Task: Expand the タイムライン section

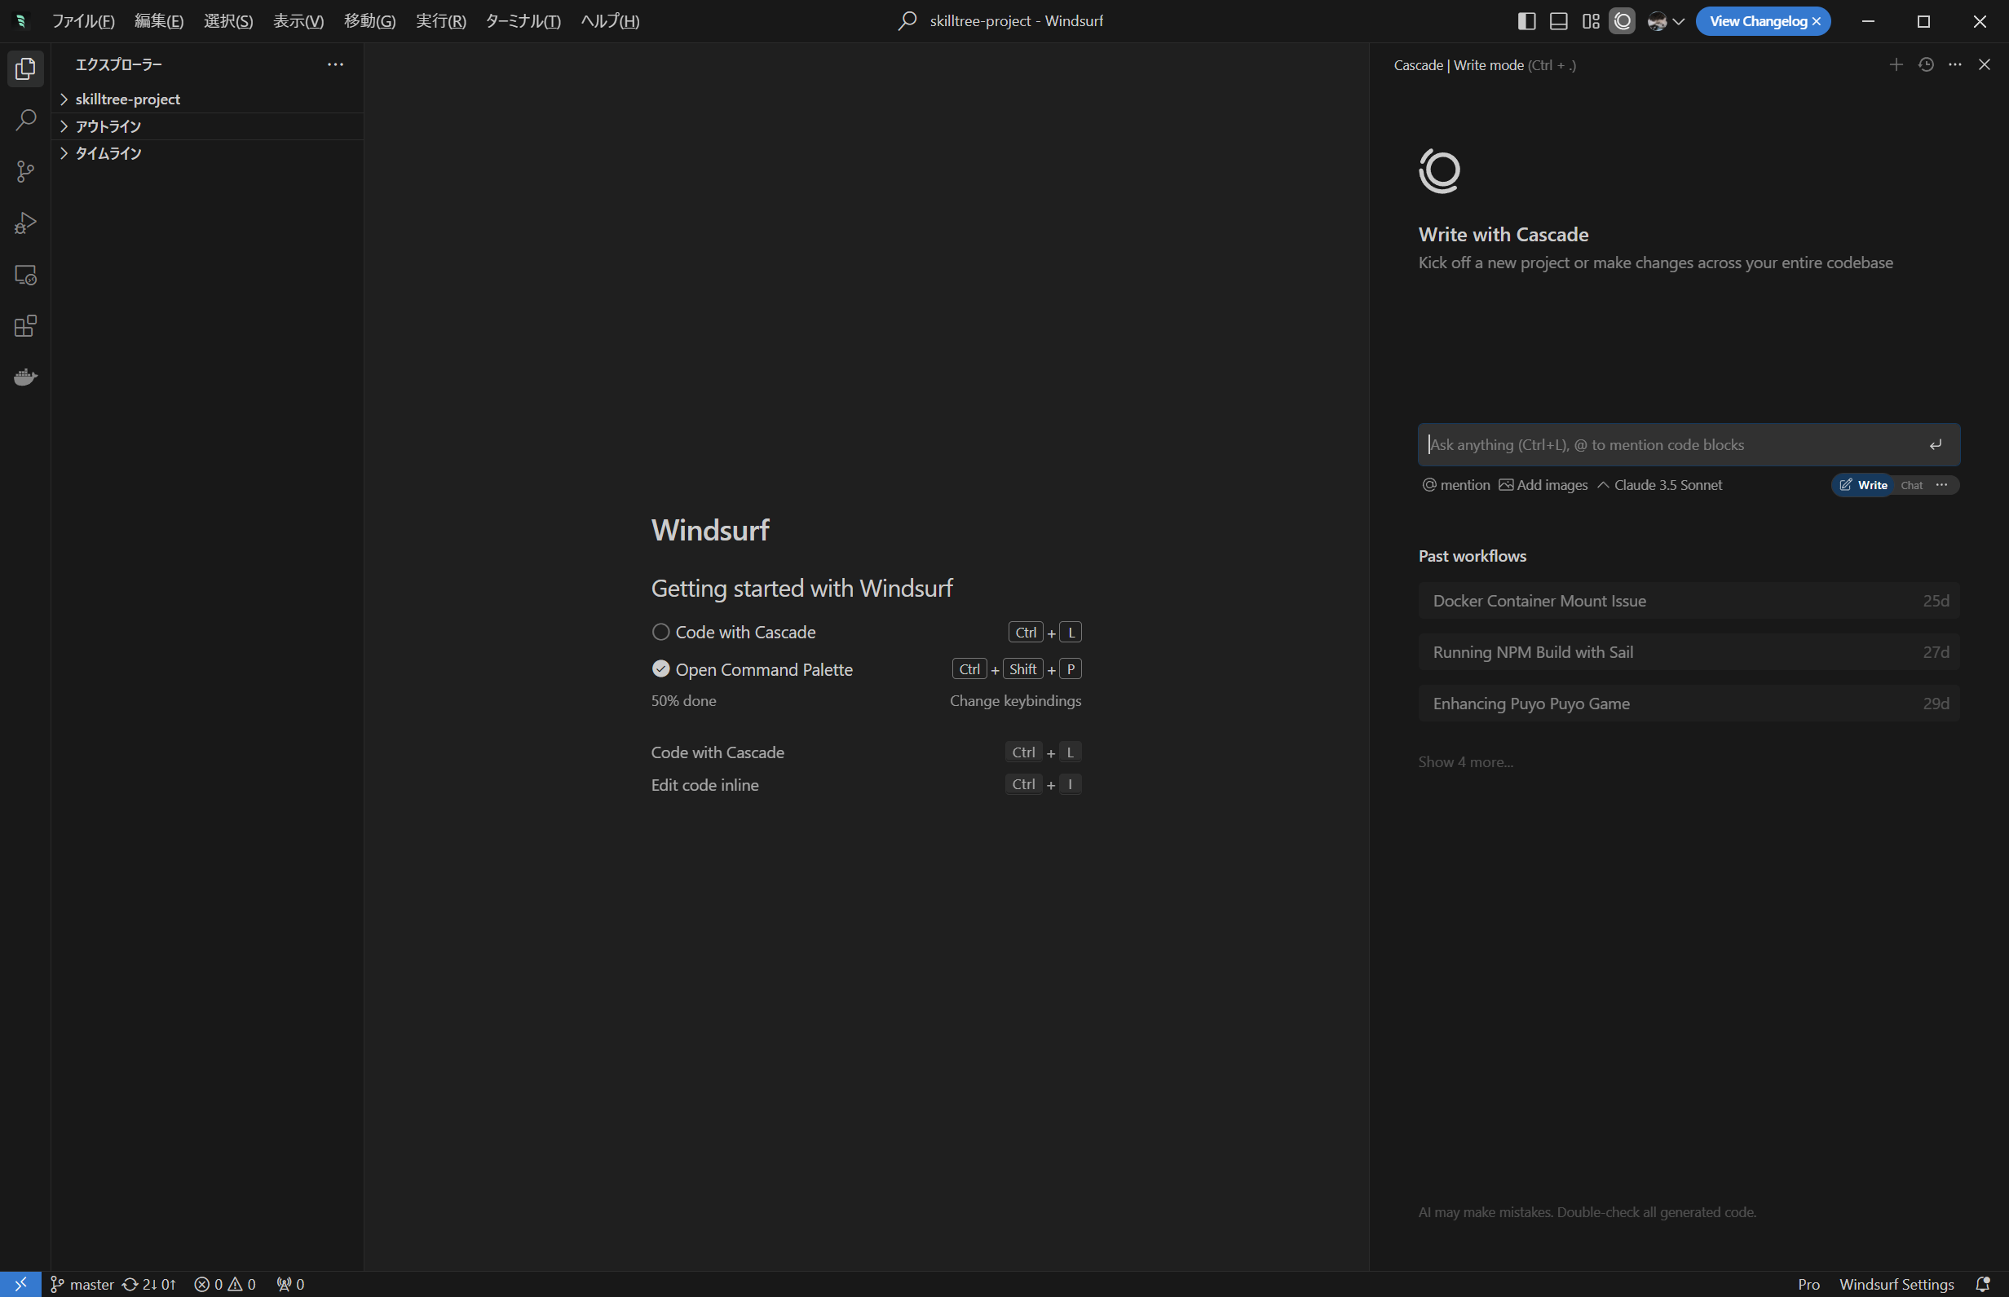Action: click(208, 153)
